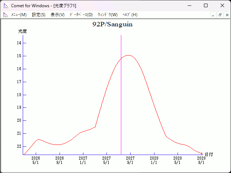Click the Comet app icon in title bar

coord(6,6)
